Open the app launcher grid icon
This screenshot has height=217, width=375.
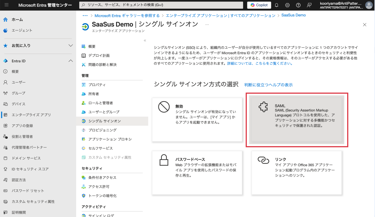point(7,5)
